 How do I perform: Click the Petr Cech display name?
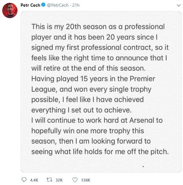(x=30, y=5)
